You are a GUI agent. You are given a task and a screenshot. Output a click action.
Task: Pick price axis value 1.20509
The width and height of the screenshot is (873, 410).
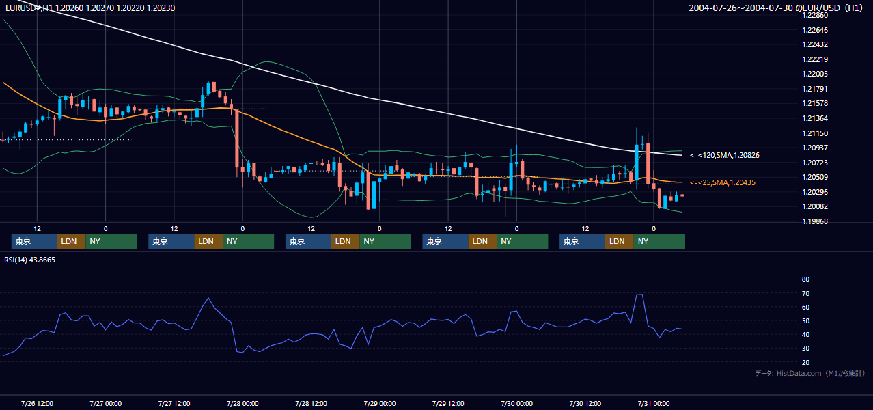coord(815,177)
